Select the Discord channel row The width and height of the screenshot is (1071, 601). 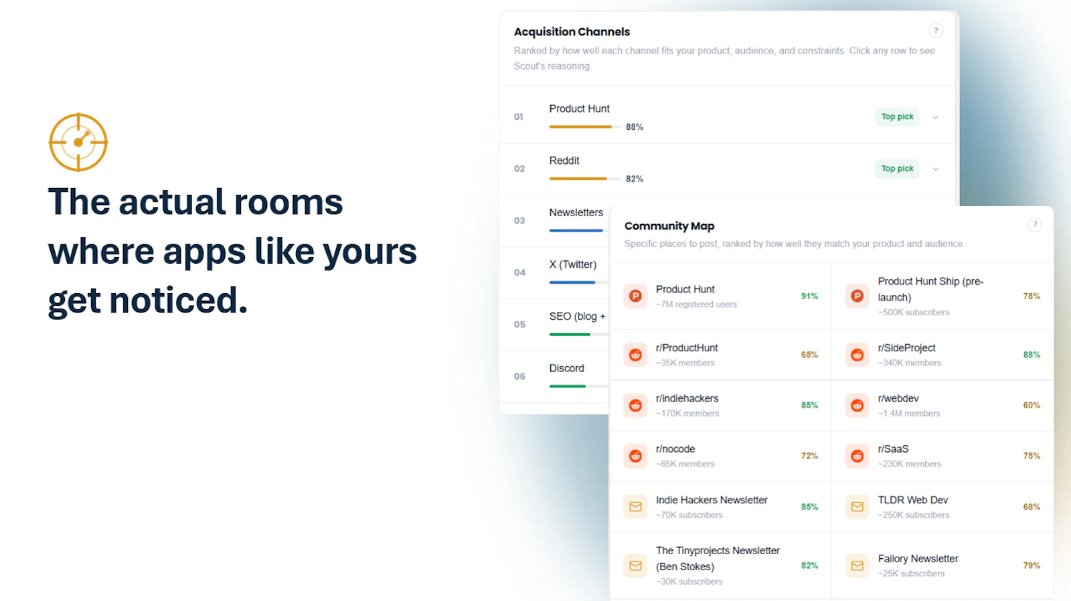point(554,376)
